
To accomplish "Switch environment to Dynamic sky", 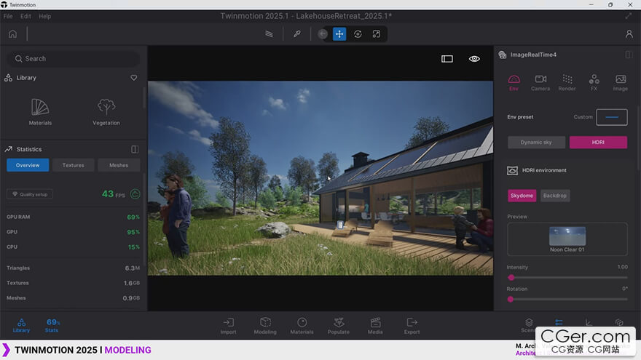I will (536, 143).
